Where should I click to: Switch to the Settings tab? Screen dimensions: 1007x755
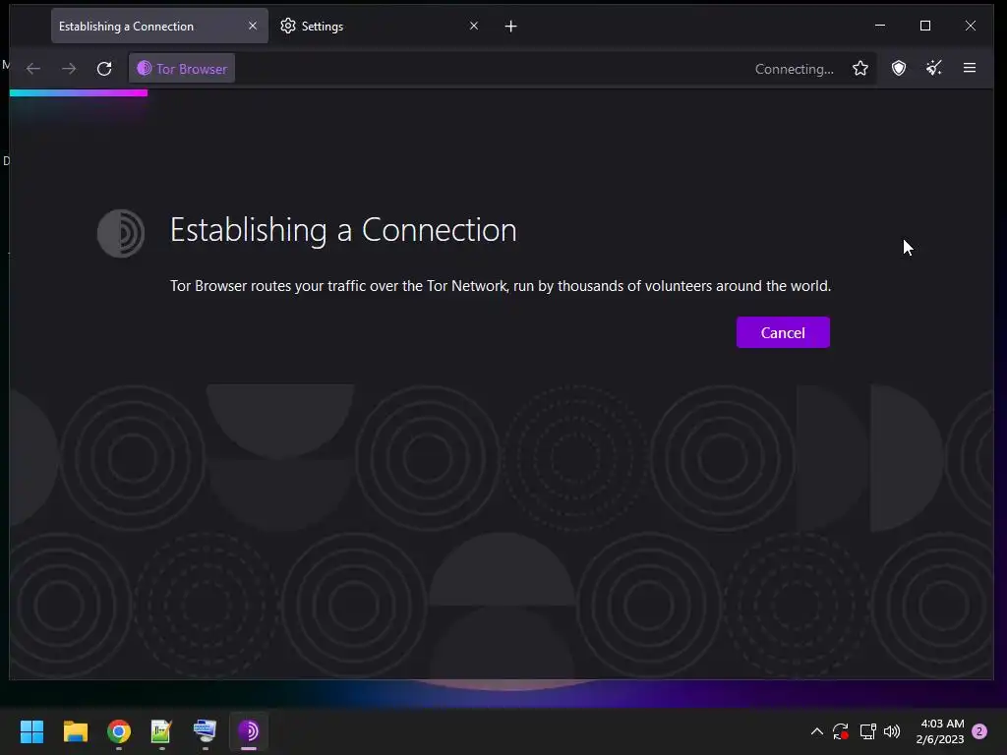click(380, 27)
